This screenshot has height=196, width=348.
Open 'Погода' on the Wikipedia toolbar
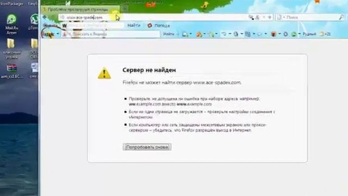(159, 26)
